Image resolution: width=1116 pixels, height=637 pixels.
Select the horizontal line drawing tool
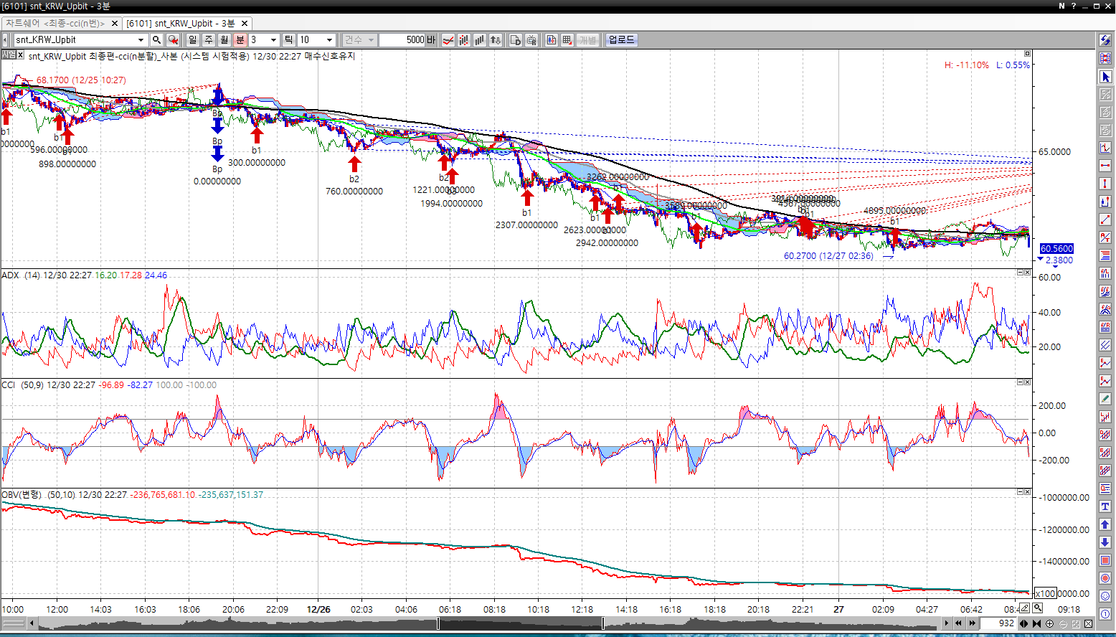click(x=1105, y=166)
